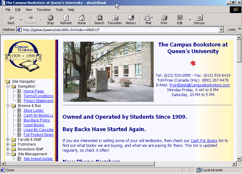Expand the Faculty & Staff tree folder
242x174 pixels.
click(x=8, y=140)
